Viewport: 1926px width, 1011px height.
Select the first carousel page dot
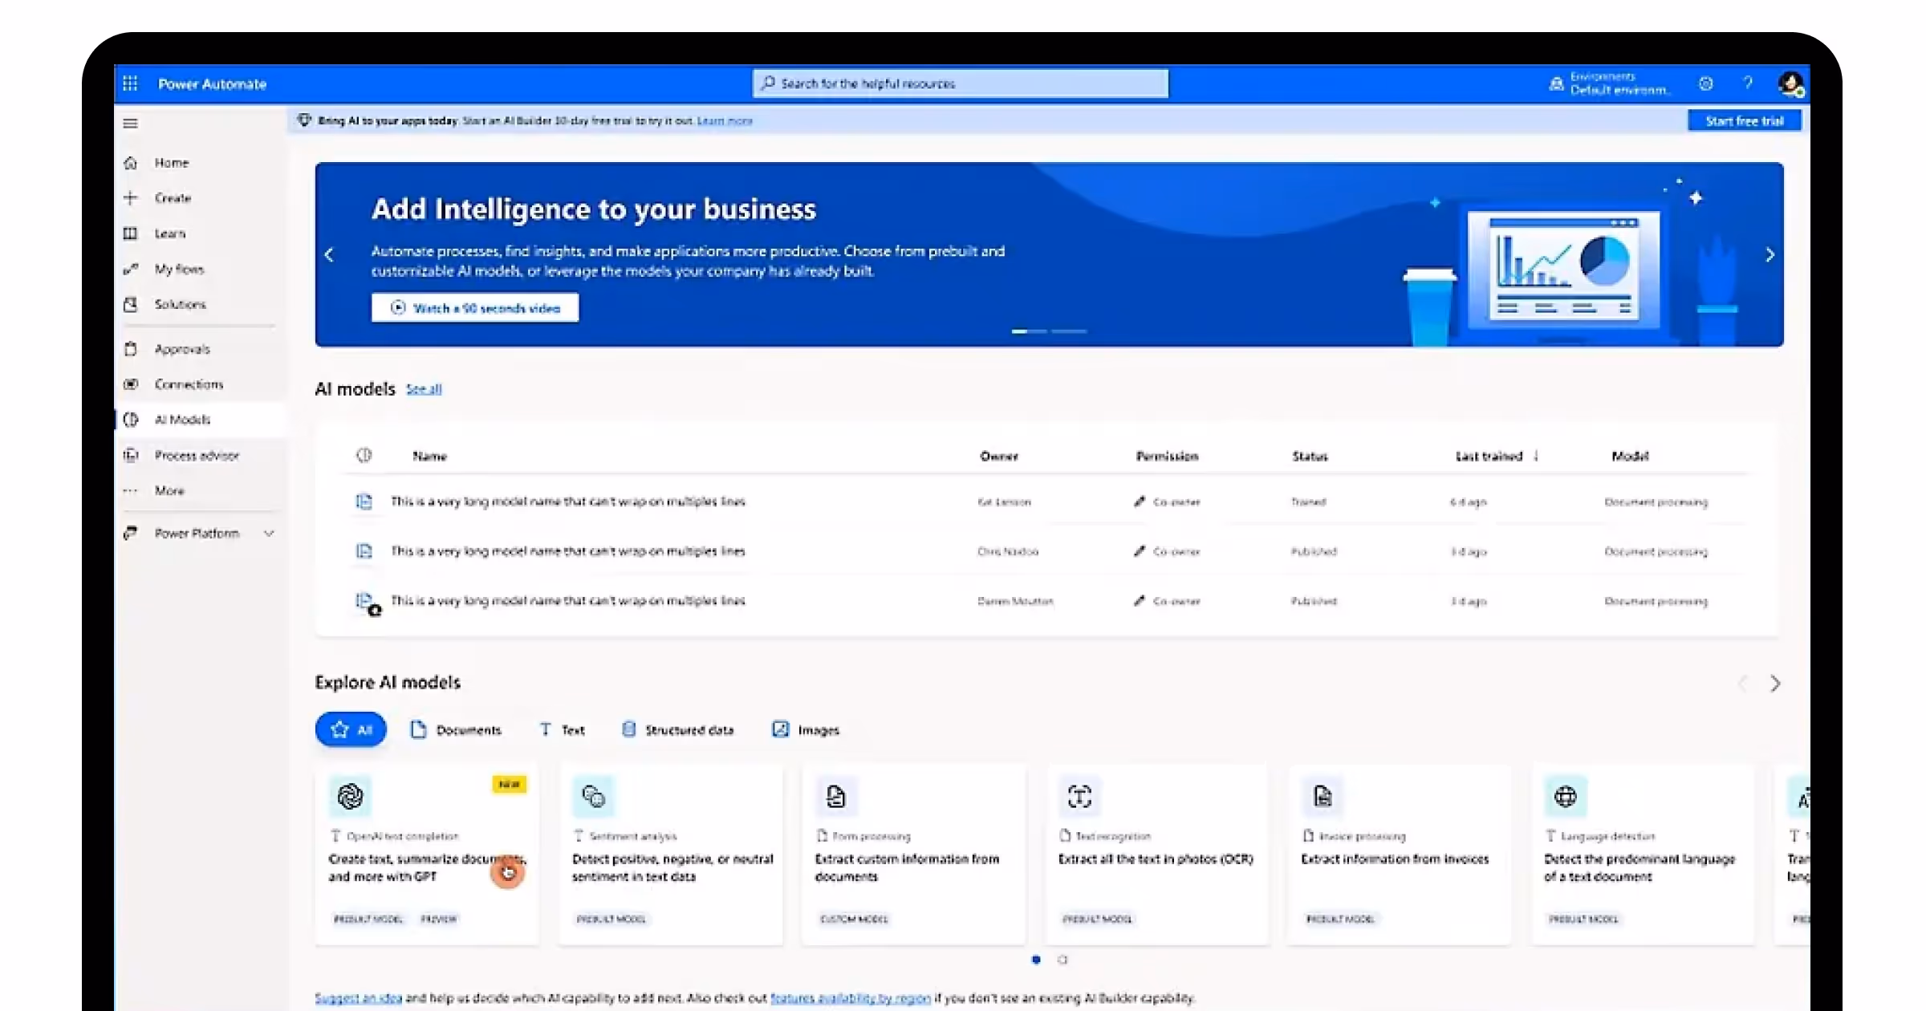pyautogui.click(x=1036, y=960)
